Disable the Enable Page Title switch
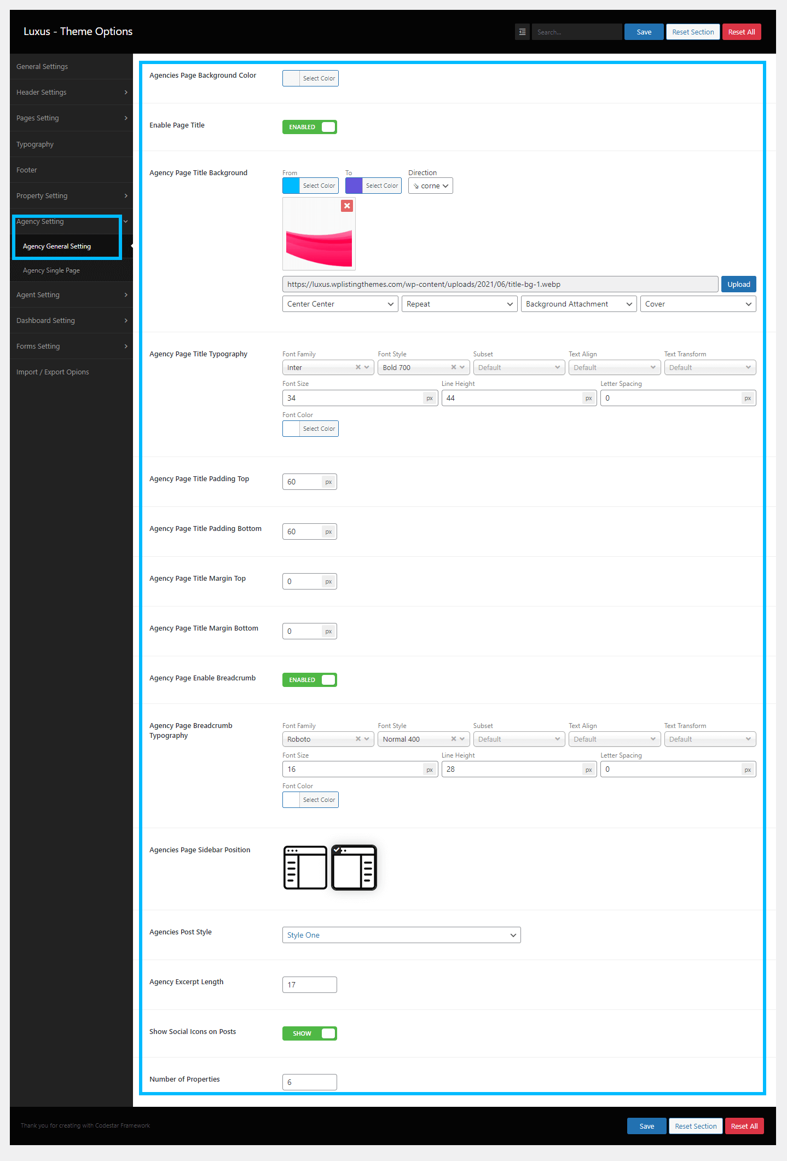Image resolution: width=787 pixels, height=1161 pixels. [x=310, y=127]
